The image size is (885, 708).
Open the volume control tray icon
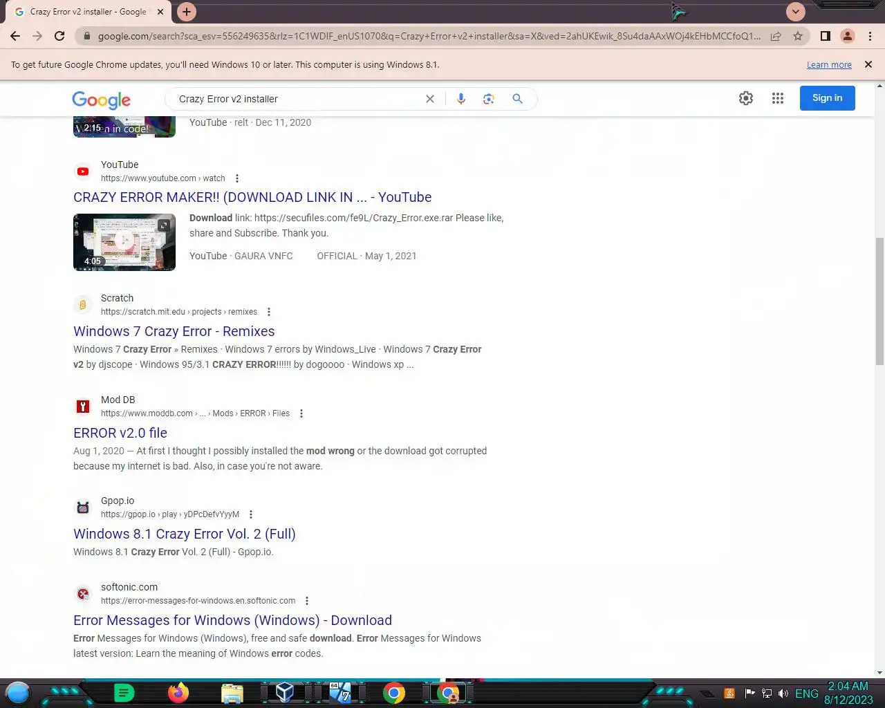(x=783, y=693)
